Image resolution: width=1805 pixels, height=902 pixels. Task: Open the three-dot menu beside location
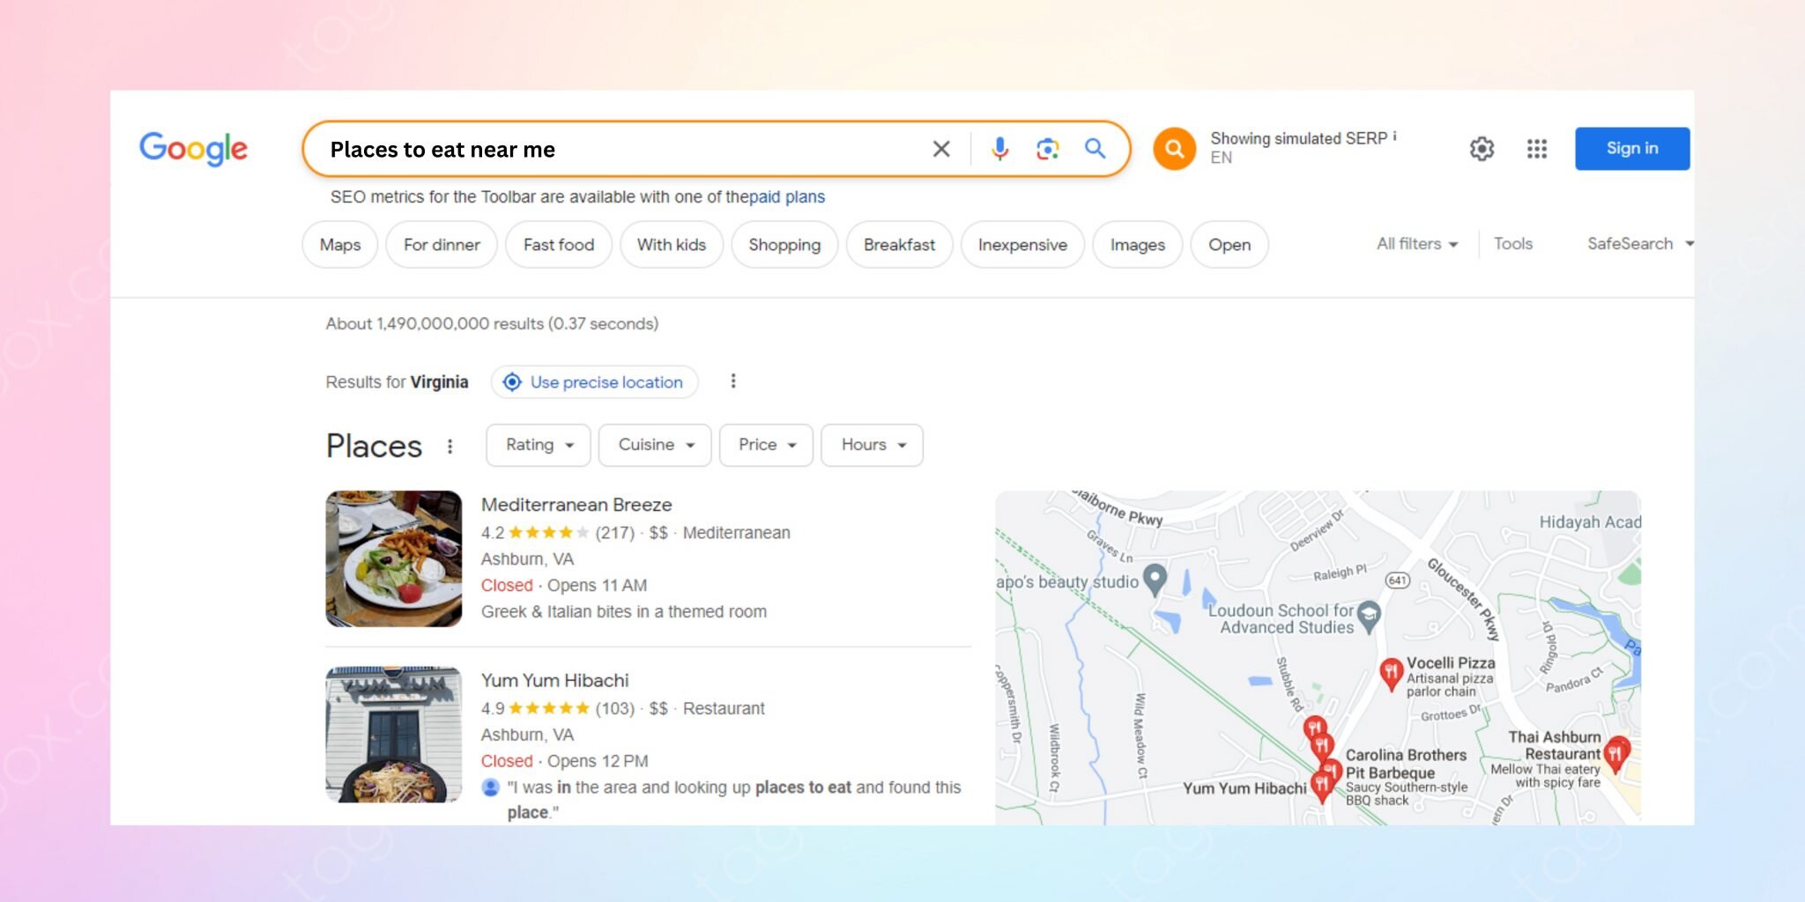tap(733, 381)
